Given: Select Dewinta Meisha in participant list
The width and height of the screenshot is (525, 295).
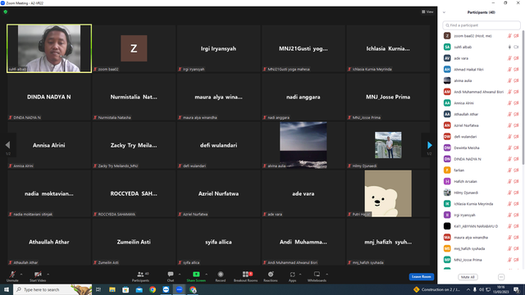Looking at the screenshot, I should 482,147.
